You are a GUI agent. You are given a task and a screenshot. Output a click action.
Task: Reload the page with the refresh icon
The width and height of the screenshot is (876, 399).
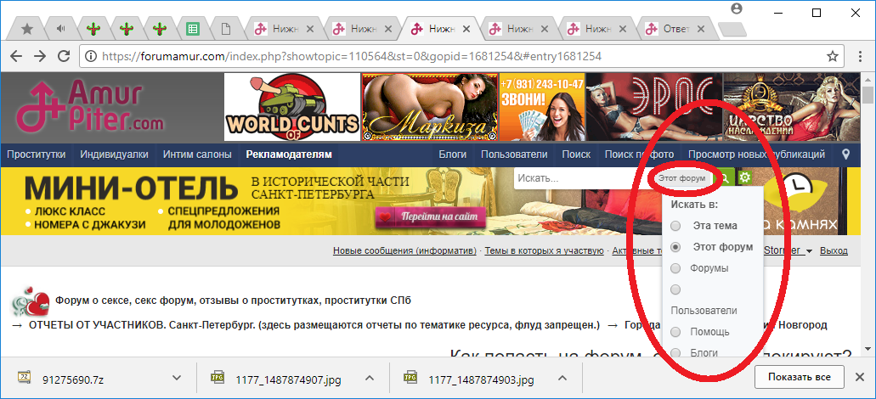64,56
